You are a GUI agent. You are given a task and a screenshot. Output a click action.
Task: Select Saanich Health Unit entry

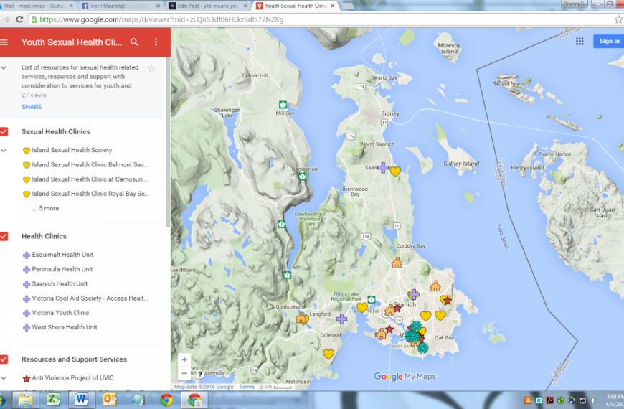55,284
